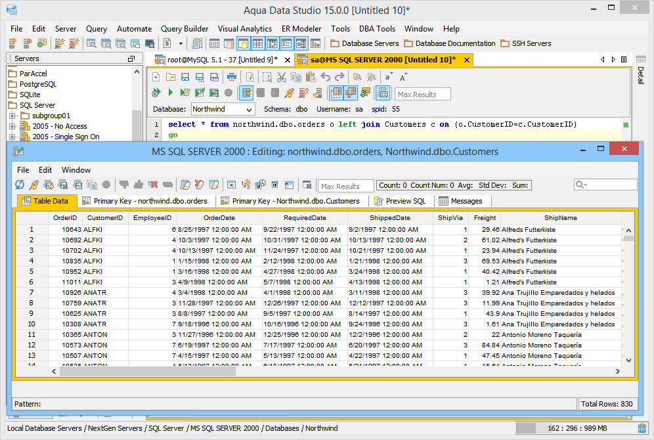Viewport: 654px width, 440px height.
Task: Click the red X delete row icon
Action: point(153,185)
